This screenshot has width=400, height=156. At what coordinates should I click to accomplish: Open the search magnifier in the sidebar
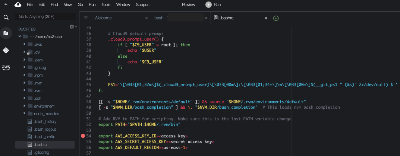[x=6, y=17]
